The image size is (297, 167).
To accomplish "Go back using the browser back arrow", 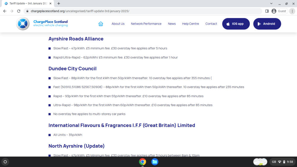I will [x=5, y=11].
